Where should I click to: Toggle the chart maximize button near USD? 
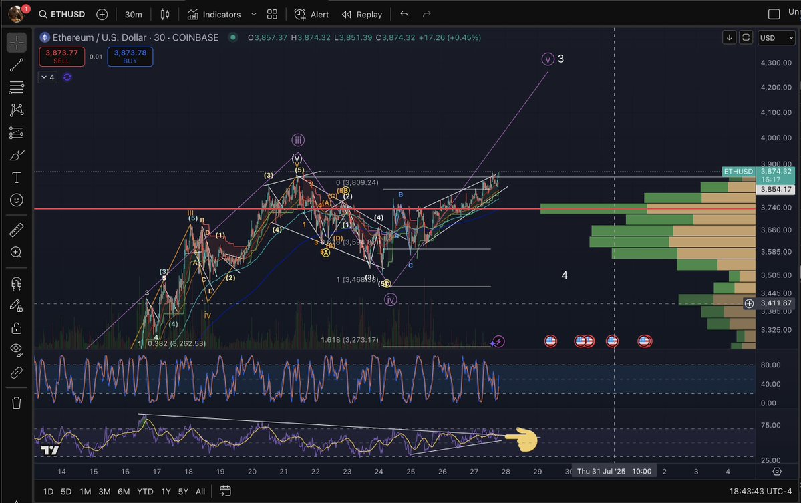[x=746, y=38]
